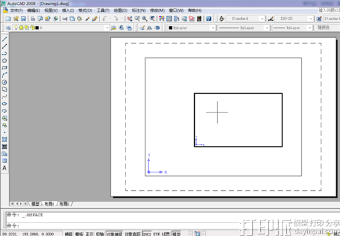Click the Plot Preview icon

coord(40,19)
